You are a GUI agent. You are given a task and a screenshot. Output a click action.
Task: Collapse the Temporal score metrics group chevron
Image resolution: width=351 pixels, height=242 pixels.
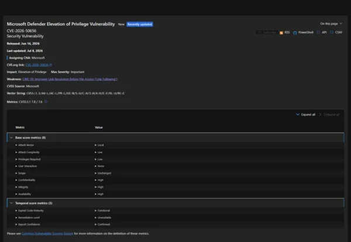12,203
